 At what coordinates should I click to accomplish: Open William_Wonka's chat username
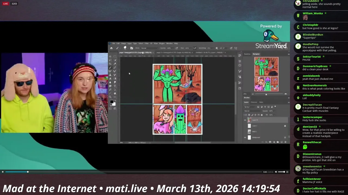[313, 13]
